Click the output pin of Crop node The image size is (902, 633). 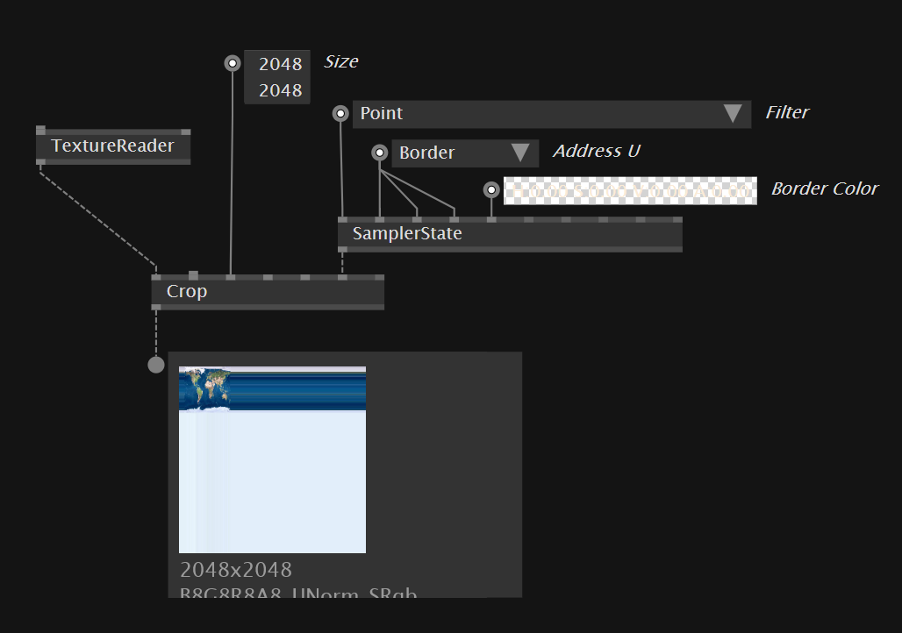pos(156,308)
